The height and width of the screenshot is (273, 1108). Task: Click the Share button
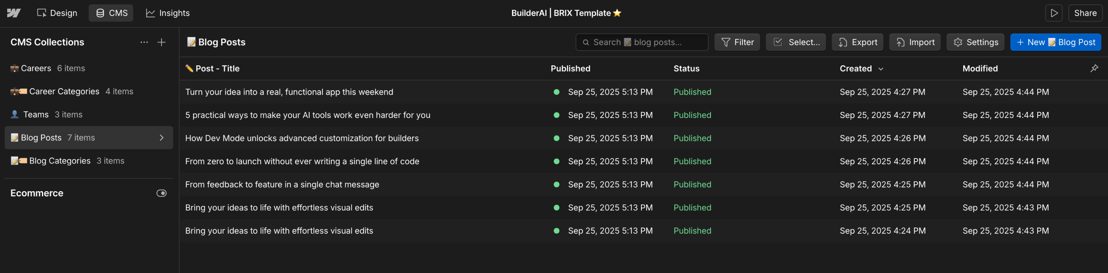point(1085,13)
